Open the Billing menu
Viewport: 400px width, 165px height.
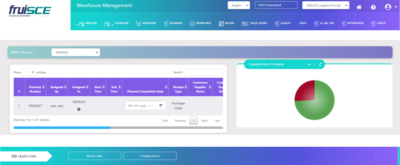[x=226, y=23]
